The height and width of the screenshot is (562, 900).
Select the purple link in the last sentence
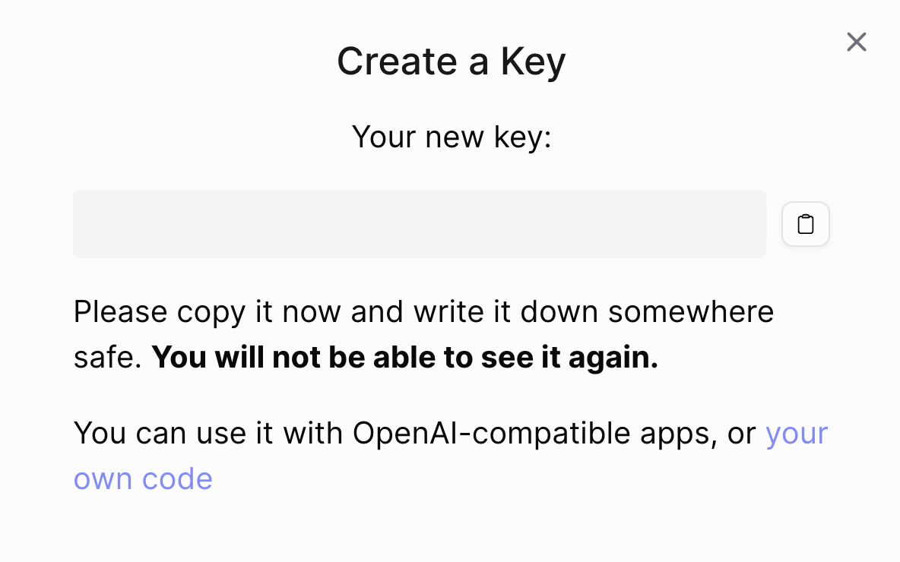[x=796, y=433]
